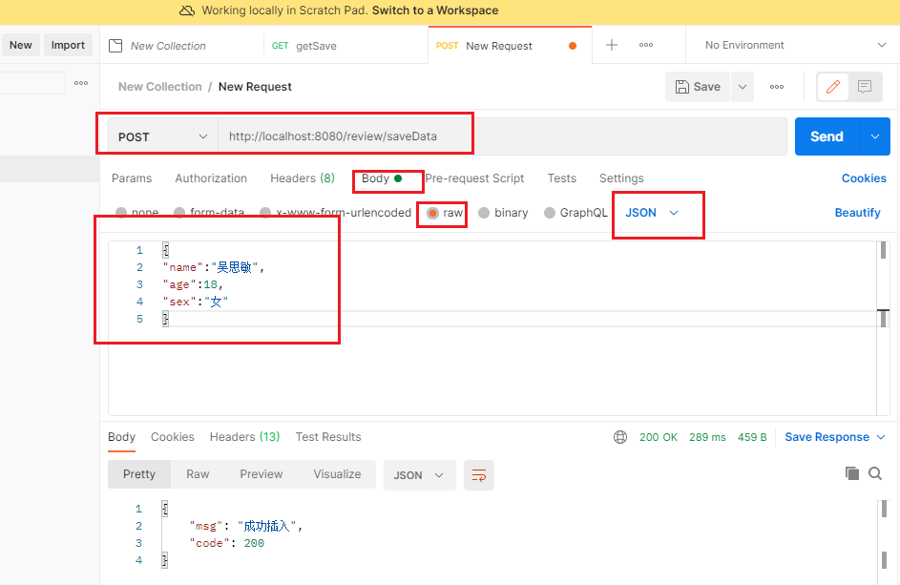
Task: Switch to the New Collection tab
Action: pos(168,46)
